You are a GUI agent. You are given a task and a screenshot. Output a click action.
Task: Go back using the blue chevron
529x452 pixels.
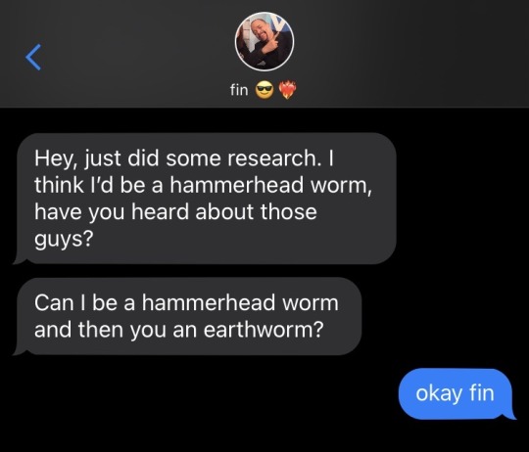click(x=33, y=57)
